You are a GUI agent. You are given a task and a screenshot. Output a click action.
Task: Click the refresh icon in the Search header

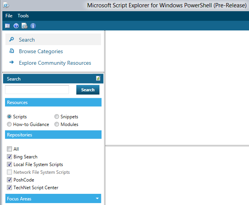[x=98, y=79]
